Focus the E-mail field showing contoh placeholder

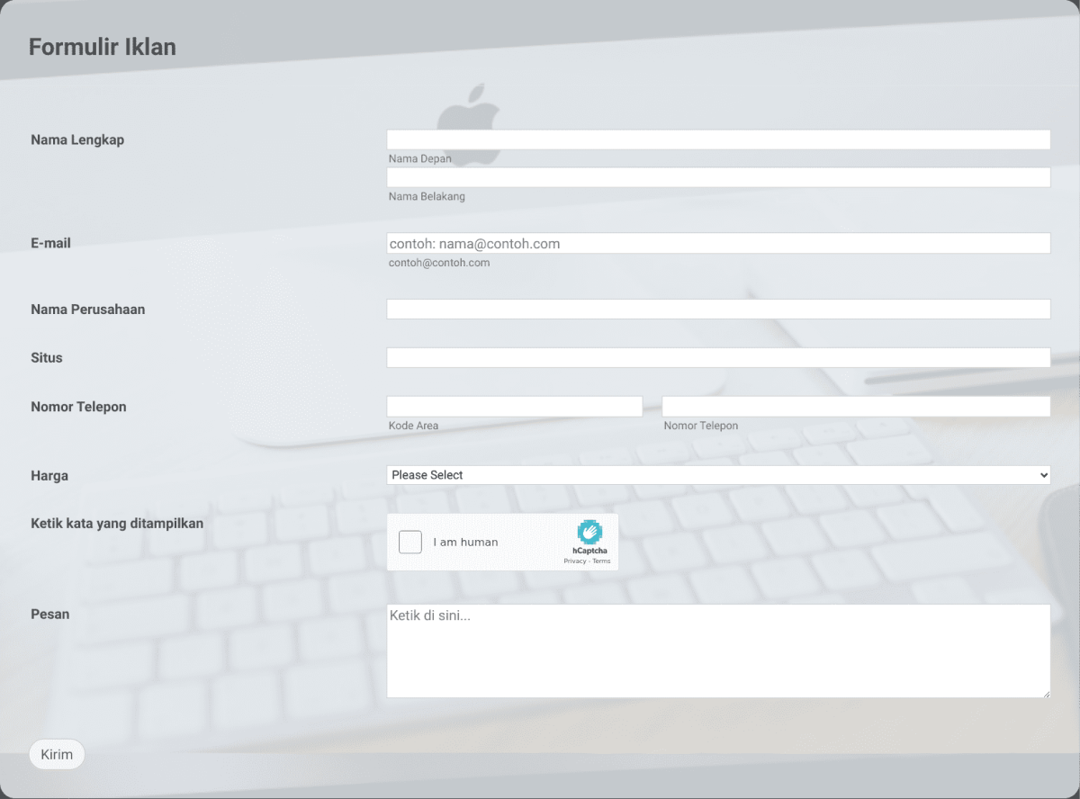tap(718, 243)
